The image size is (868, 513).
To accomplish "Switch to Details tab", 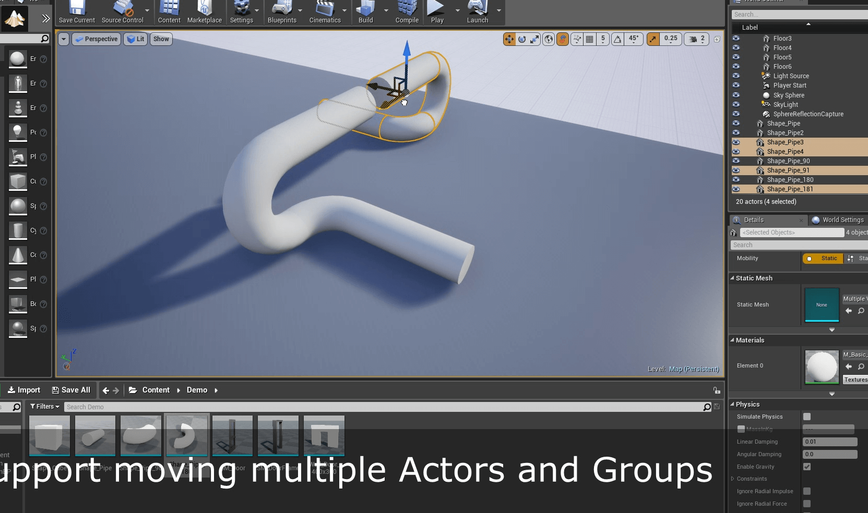I will coord(754,220).
